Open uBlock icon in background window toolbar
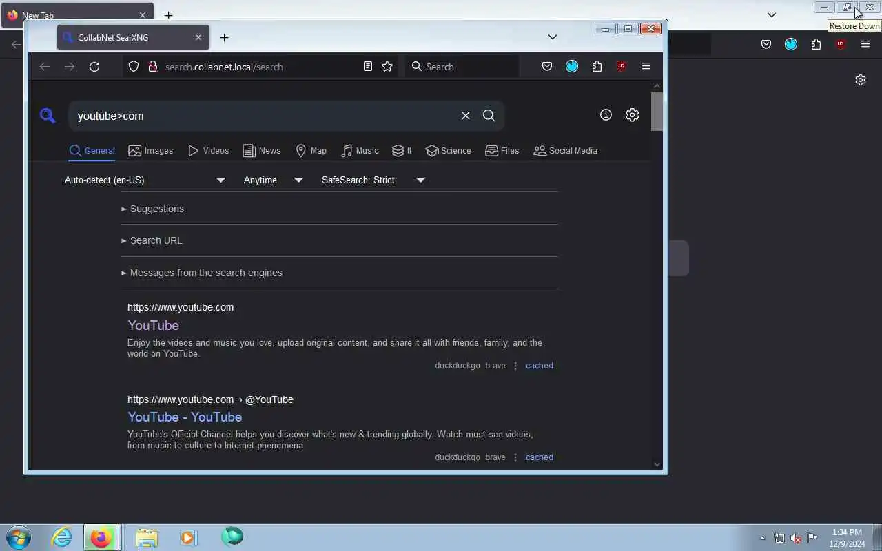 [841, 44]
